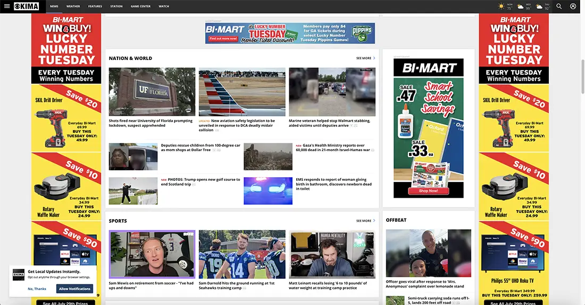Click Find out more now in banner ad
The height and width of the screenshot is (305, 585).
(x=223, y=38)
